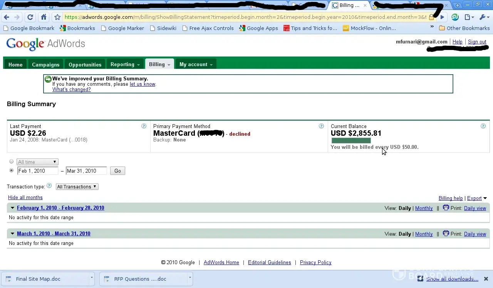Click the green play arrow beside the address bar

tap(442, 17)
